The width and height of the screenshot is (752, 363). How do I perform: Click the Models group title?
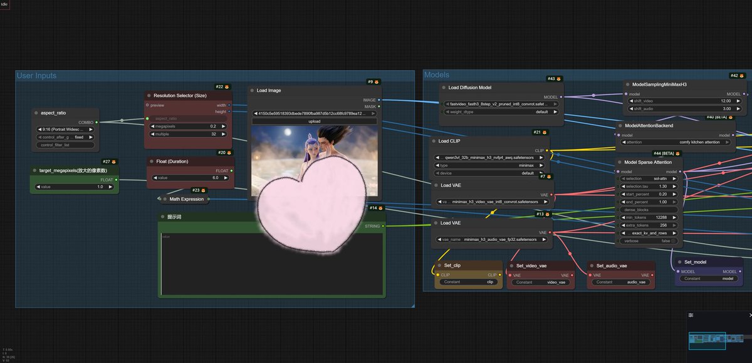coord(437,75)
